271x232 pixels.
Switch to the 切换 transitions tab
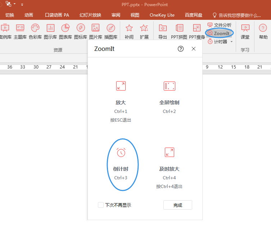(x=10, y=15)
